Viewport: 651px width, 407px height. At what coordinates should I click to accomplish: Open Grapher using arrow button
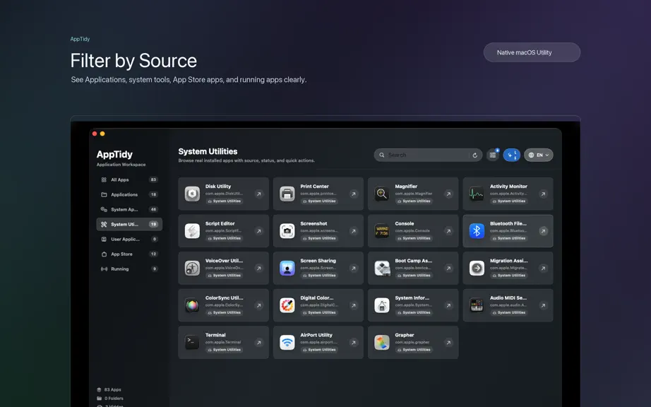tap(448, 343)
